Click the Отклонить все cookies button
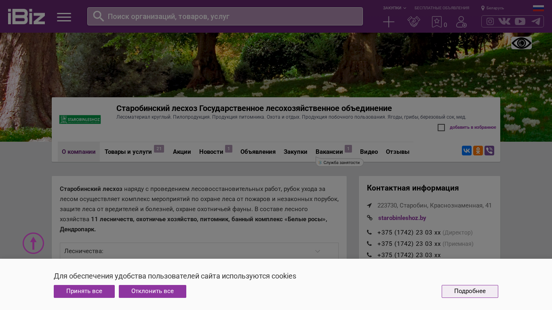 [x=152, y=291]
